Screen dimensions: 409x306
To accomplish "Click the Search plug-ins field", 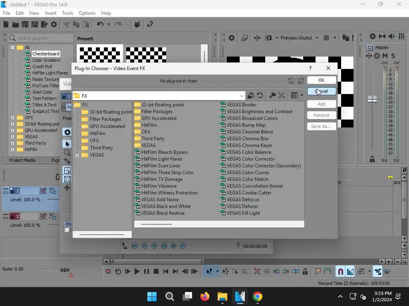I will coord(42,38).
